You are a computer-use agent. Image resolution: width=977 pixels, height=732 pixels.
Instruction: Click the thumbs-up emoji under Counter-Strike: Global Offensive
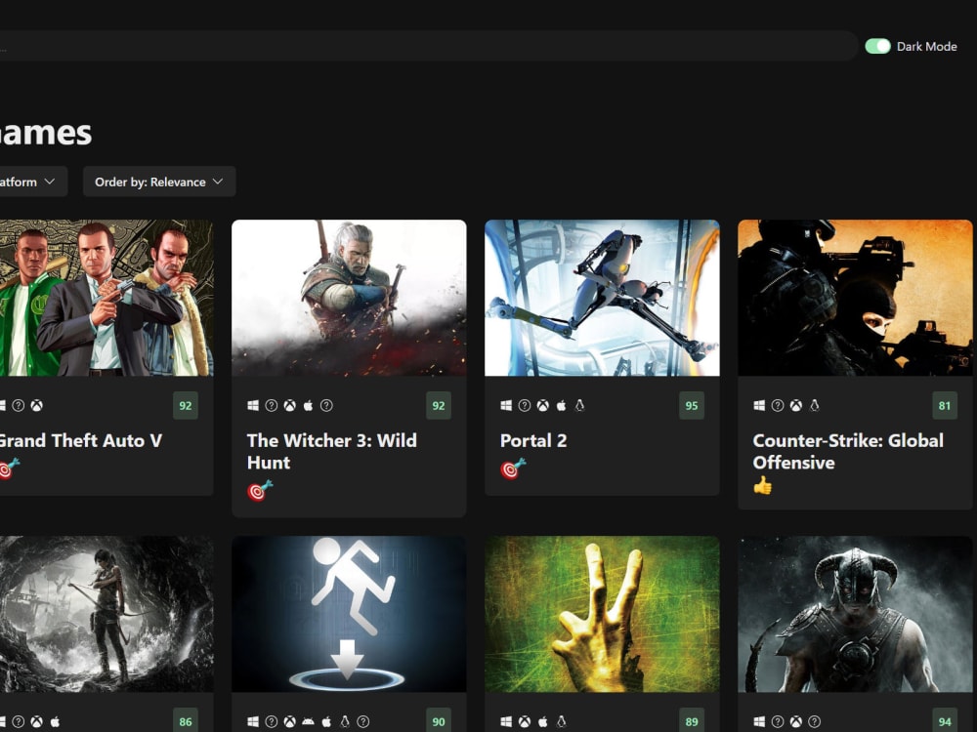(x=763, y=485)
